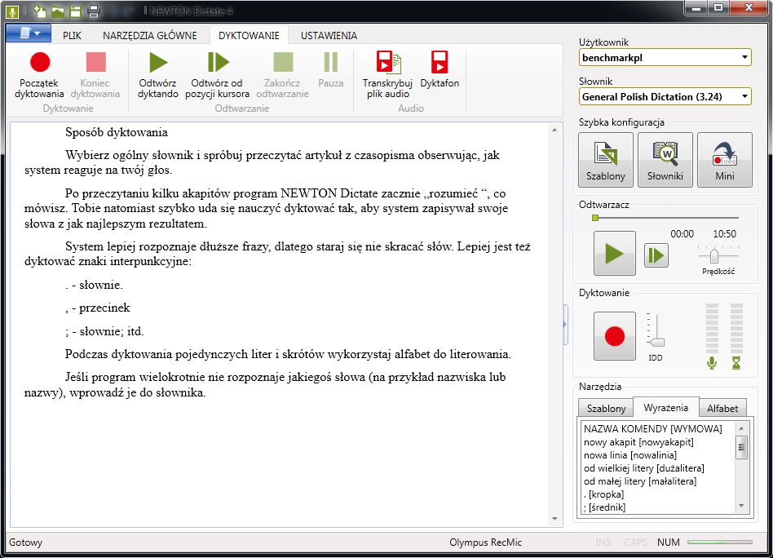Viewport: 773px width, 558px height.
Task: Adjust the Prędkość speed slider
Action: tap(713, 255)
